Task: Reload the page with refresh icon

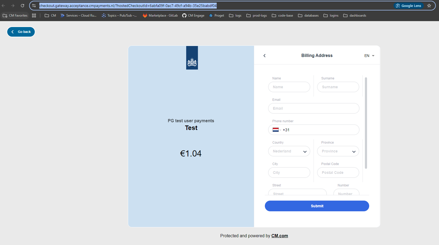Action: 22,6
